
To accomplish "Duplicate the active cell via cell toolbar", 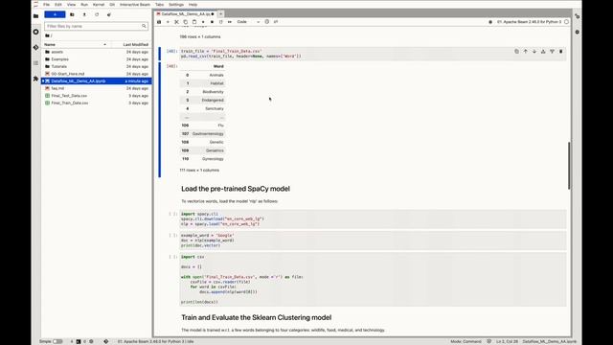I will (516, 51).
